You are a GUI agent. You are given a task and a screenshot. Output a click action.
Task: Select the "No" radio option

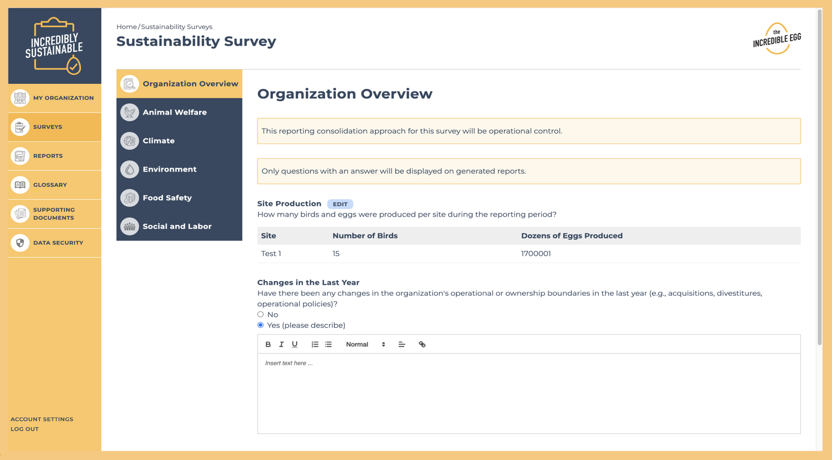[261, 314]
